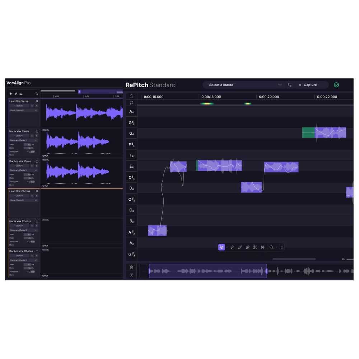Image resolution: width=359 pixels, height=359 pixels.
Task: Open Harm Vox Chorus Dub track dropdown
Action: tap(23, 230)
